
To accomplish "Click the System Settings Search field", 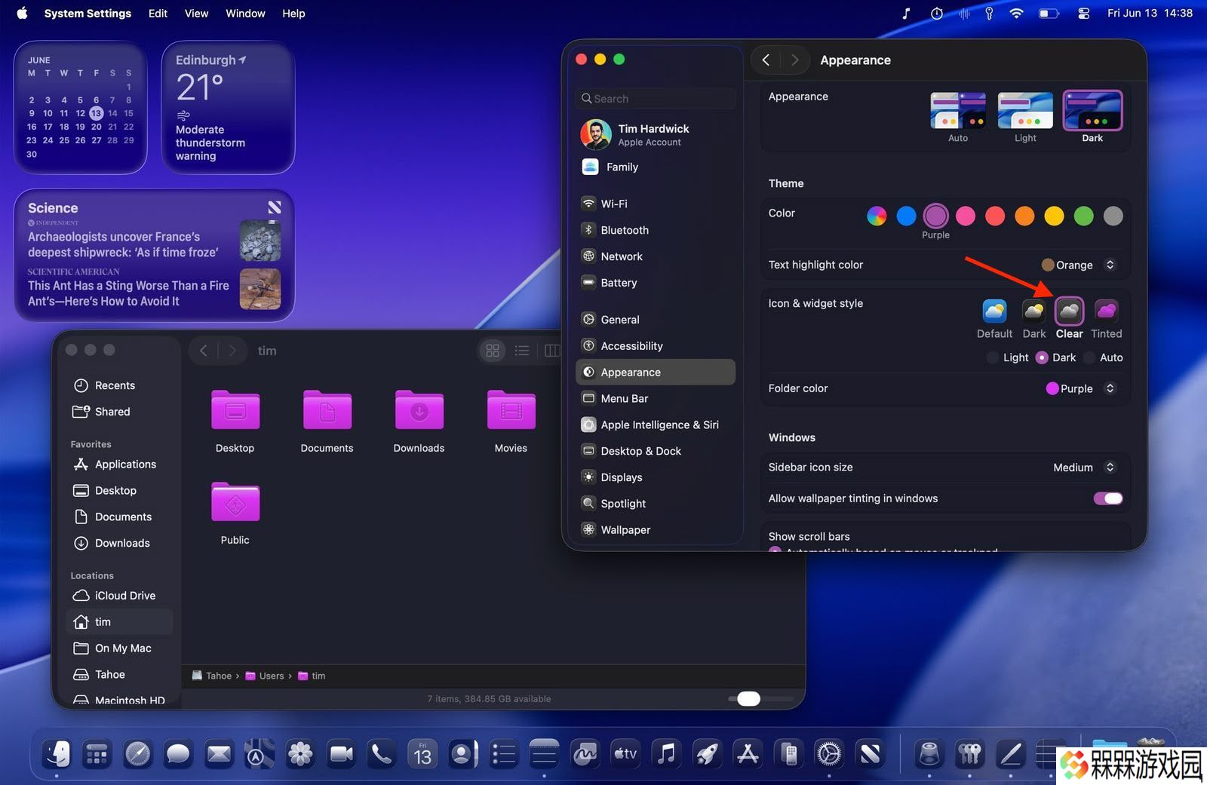I will [x=655, y=99].
